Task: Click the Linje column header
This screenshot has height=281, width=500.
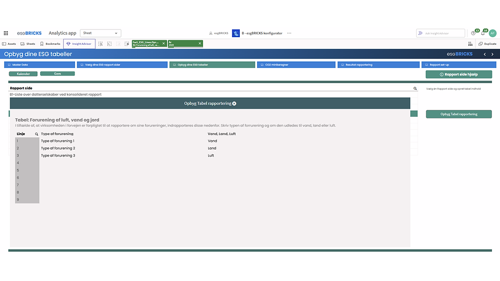Action: tap(21, 134)
